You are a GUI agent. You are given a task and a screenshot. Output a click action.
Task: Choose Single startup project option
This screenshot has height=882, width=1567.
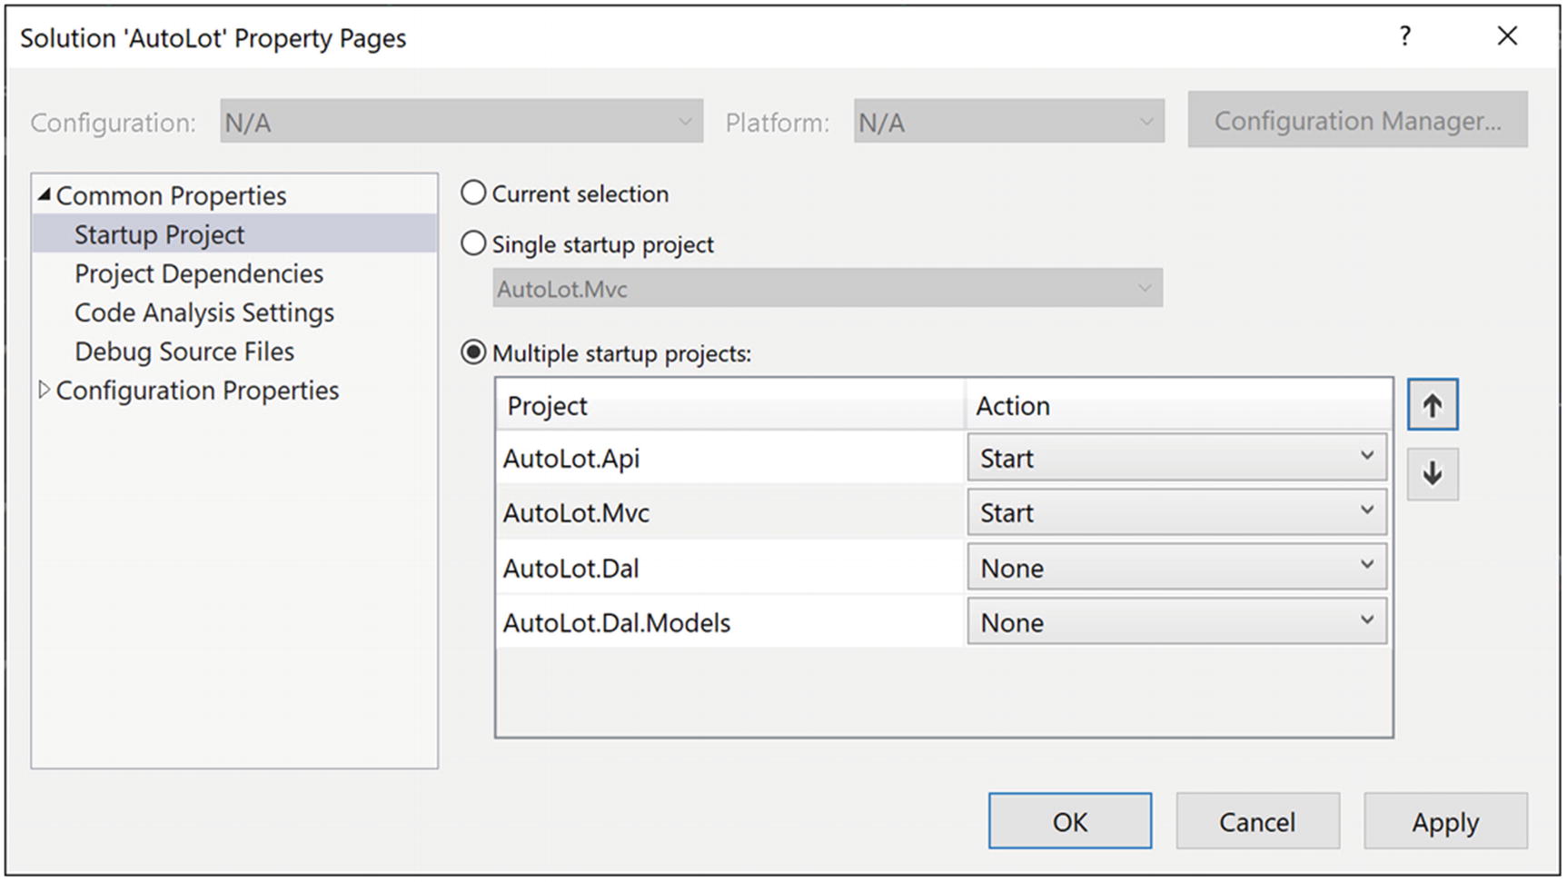coord(474,244)
